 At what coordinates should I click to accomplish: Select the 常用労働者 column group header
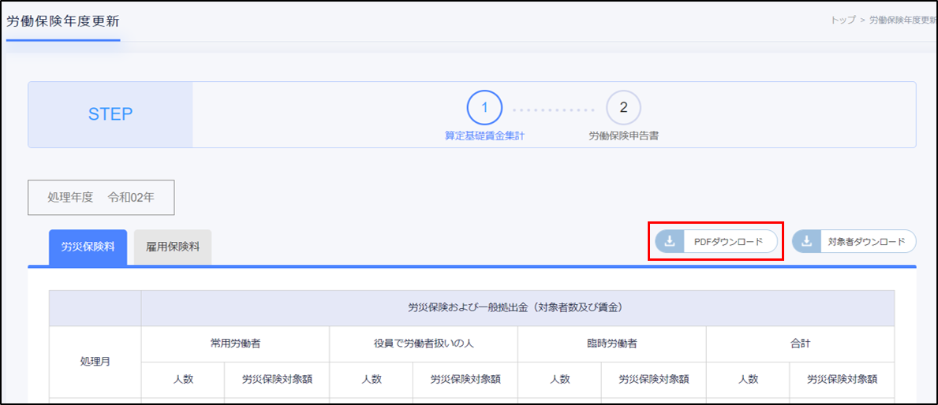235,344
